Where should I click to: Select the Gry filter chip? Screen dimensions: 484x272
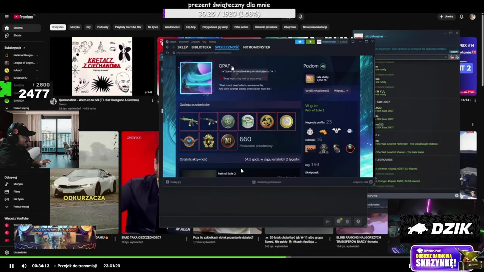(88, 27)
